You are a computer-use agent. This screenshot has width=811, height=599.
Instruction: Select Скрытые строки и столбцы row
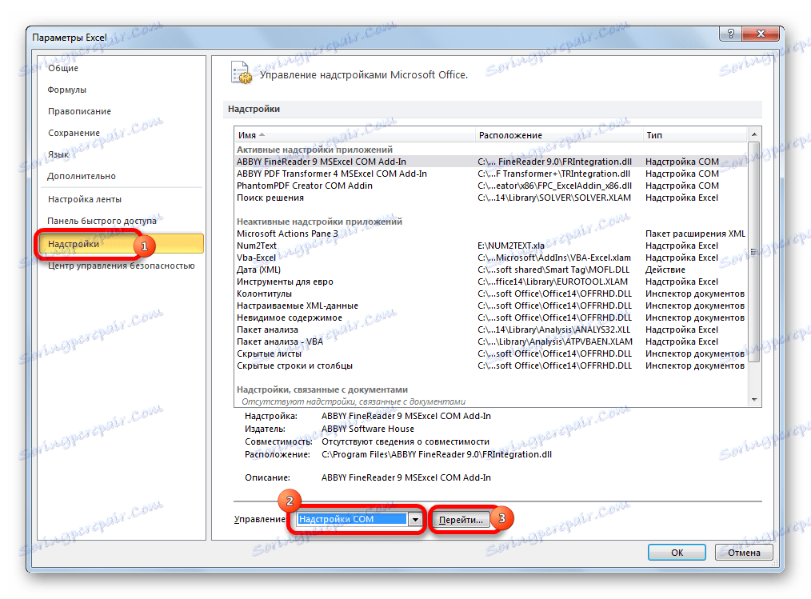[491, 365]
